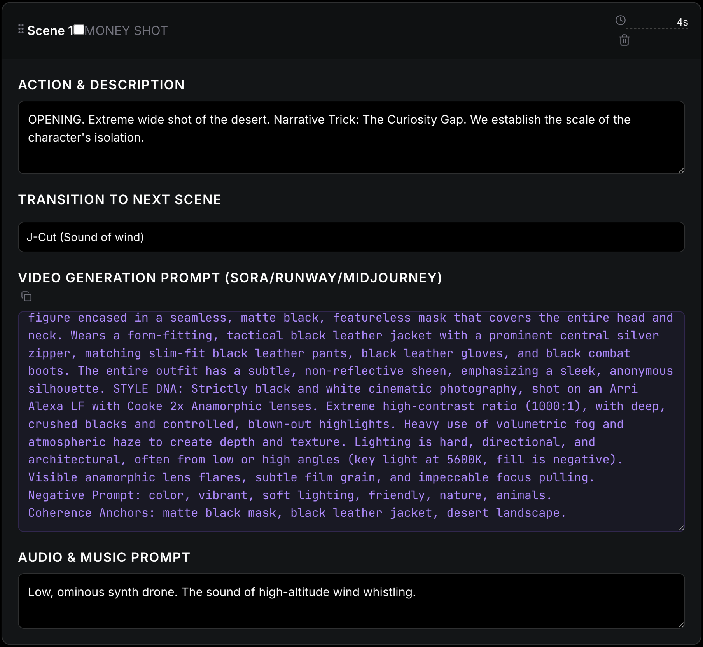703x647 pixels.
Task: Click the dashed duration adjustment line
Action: tap(657, 28)
